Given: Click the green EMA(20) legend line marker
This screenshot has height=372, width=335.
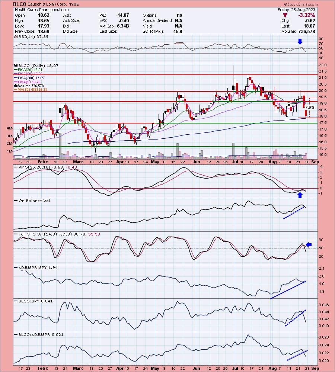Looking at the screenshot, I should [16, 70].
